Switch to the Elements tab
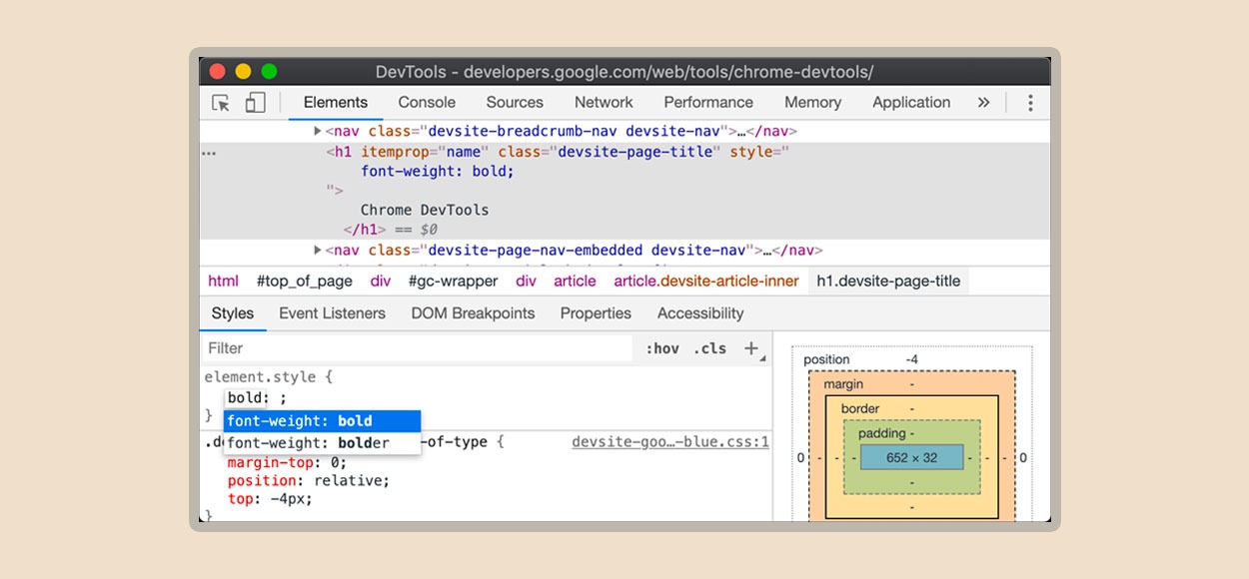 pos(336,103)
